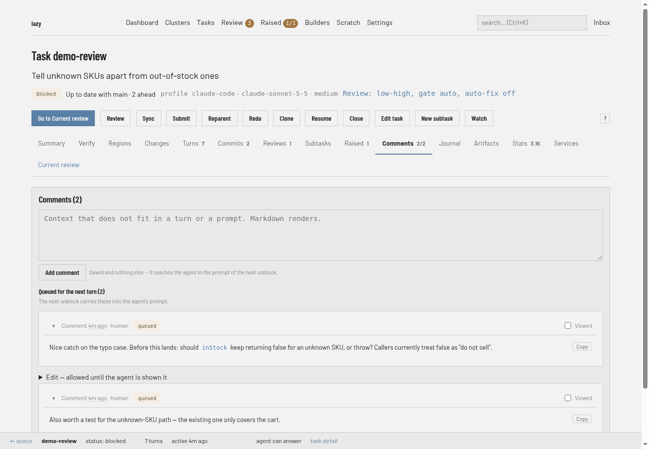Open the Review queue in the top navigation

click(238, 23)
